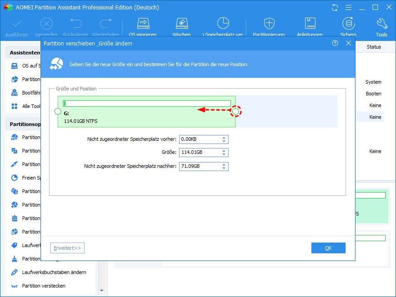396x297 pixels.
Task: Click the OS auf SSD sidebar icon
Action: click(14, 66)
